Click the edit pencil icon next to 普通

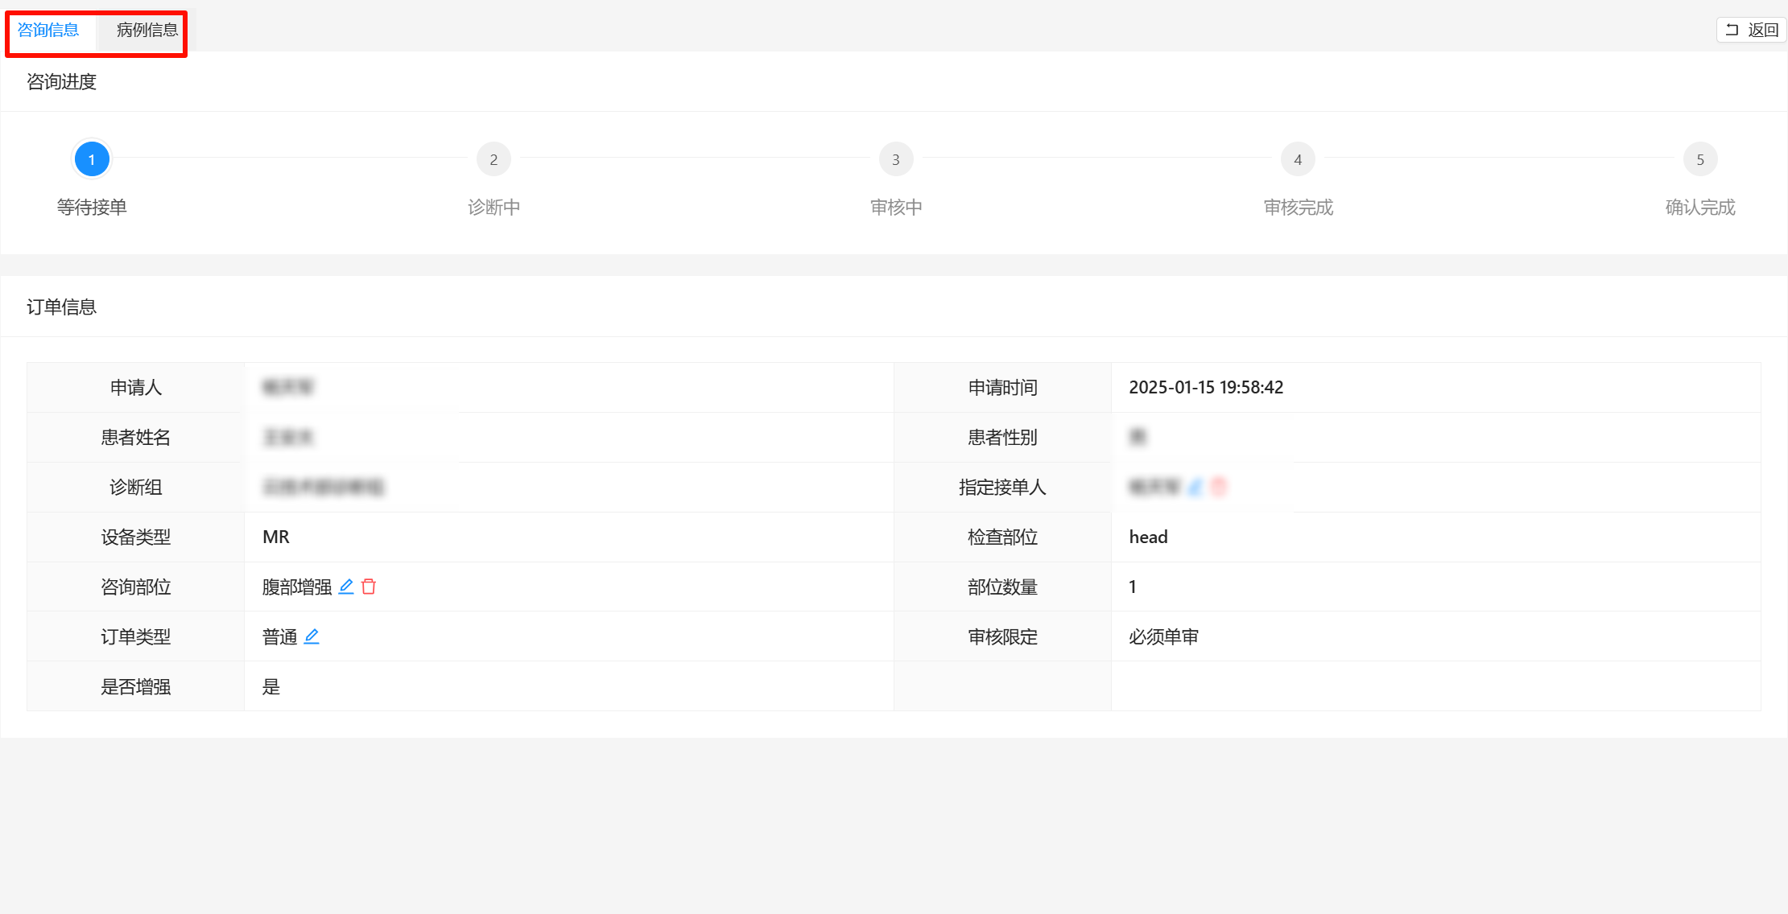312,636
